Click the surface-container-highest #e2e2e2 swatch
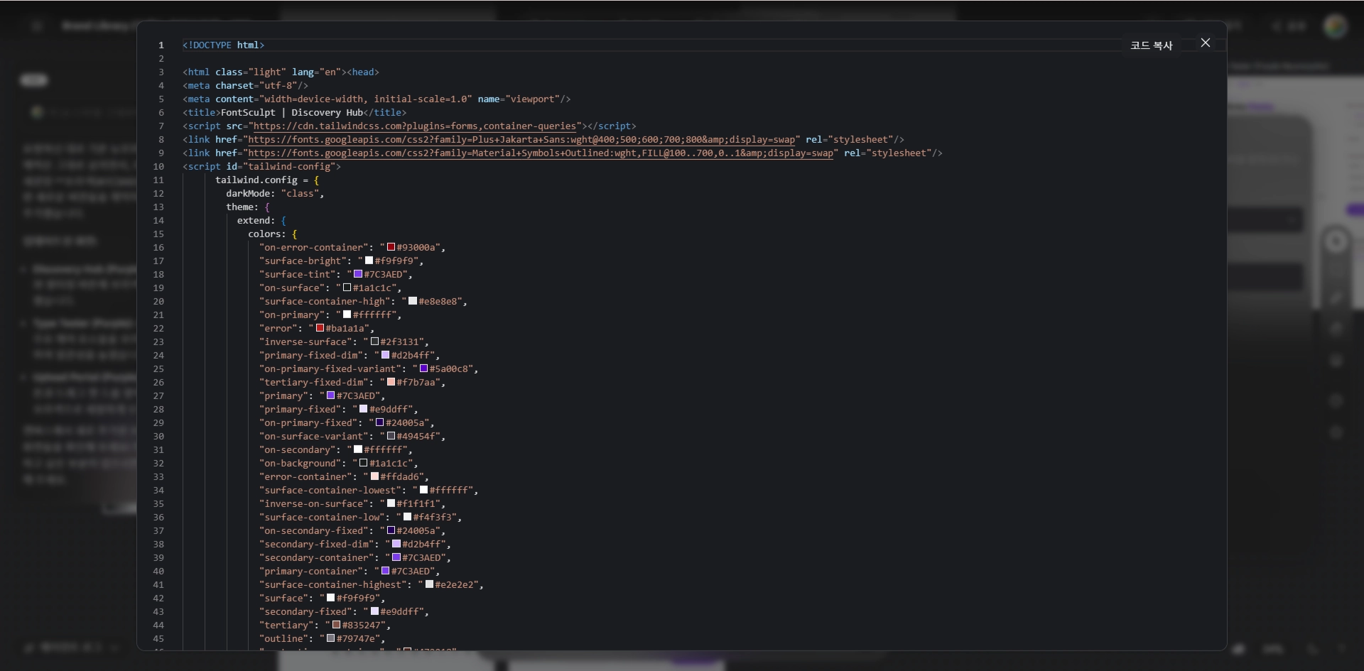Screen dimensions: 1364x671 (429, 585)
